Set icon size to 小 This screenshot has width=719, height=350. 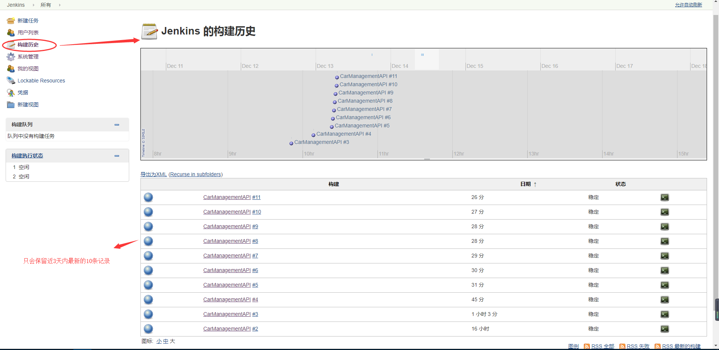tap(159, 341)
